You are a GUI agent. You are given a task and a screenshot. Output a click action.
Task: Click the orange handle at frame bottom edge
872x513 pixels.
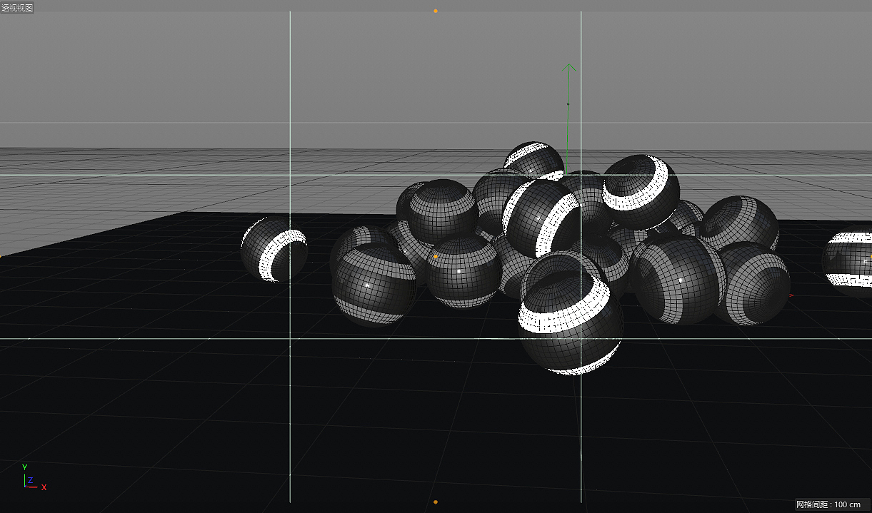pyautogui.click(x=436, y=502)
